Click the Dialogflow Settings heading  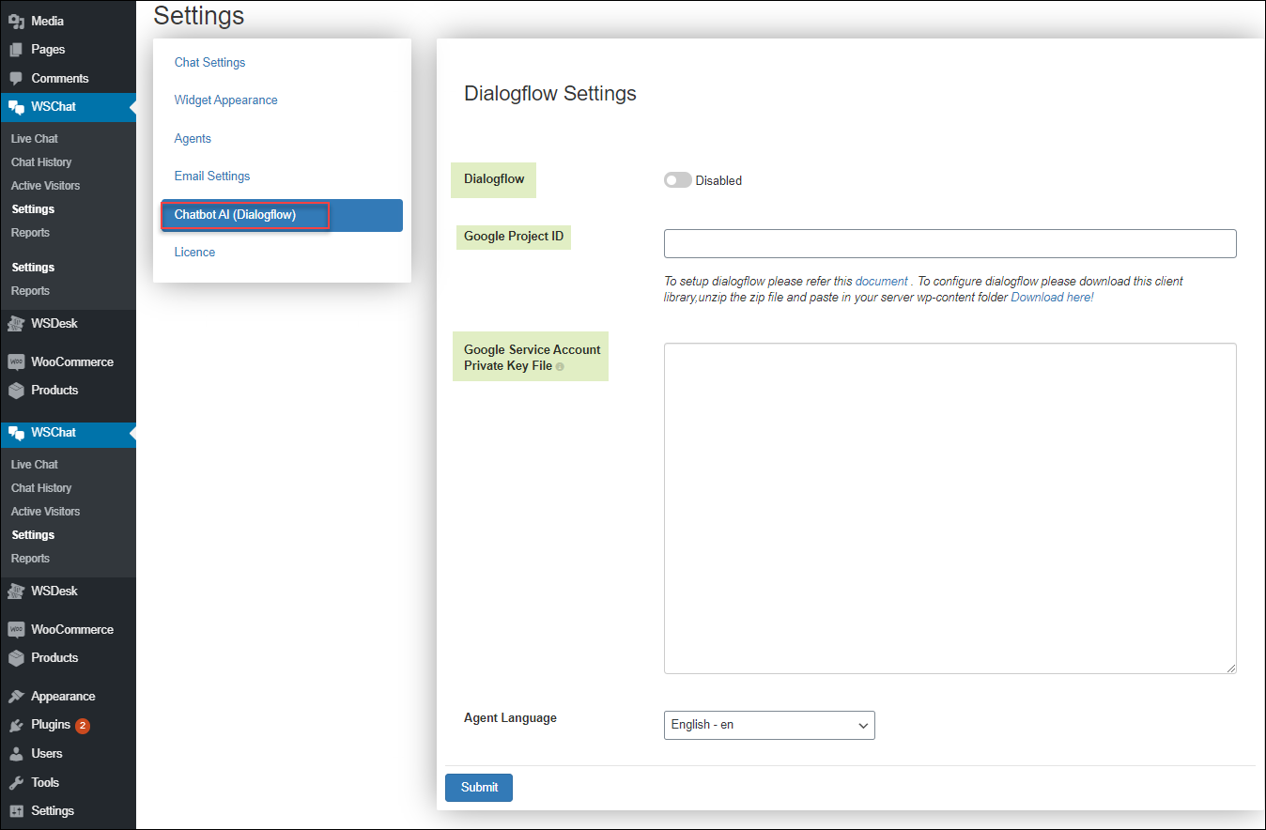(x=550, y=94)
